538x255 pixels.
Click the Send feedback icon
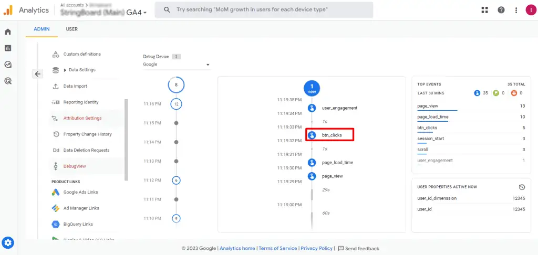tap(340, 249)
